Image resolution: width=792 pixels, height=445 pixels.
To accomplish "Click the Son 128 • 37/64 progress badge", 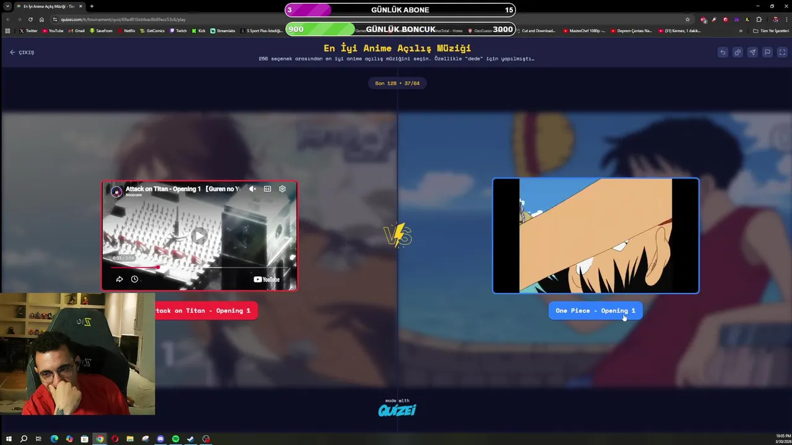I will (397, 83).
